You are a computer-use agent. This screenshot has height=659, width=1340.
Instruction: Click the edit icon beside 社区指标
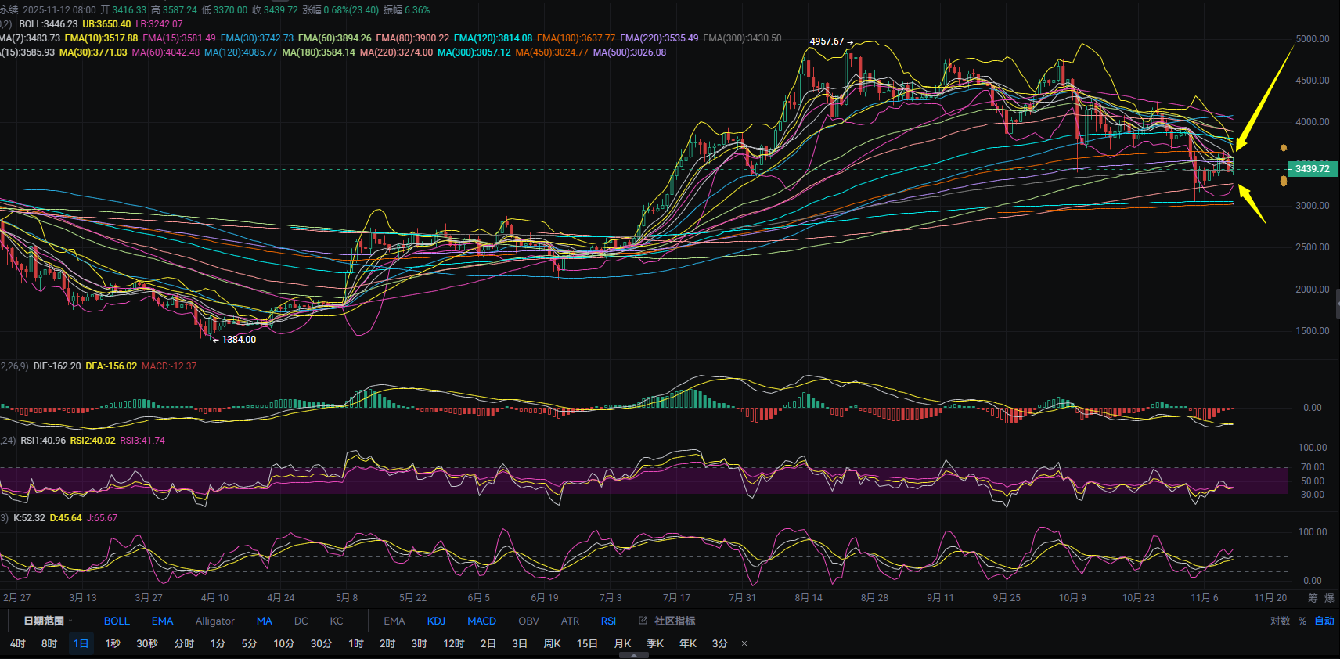[643, 621]
